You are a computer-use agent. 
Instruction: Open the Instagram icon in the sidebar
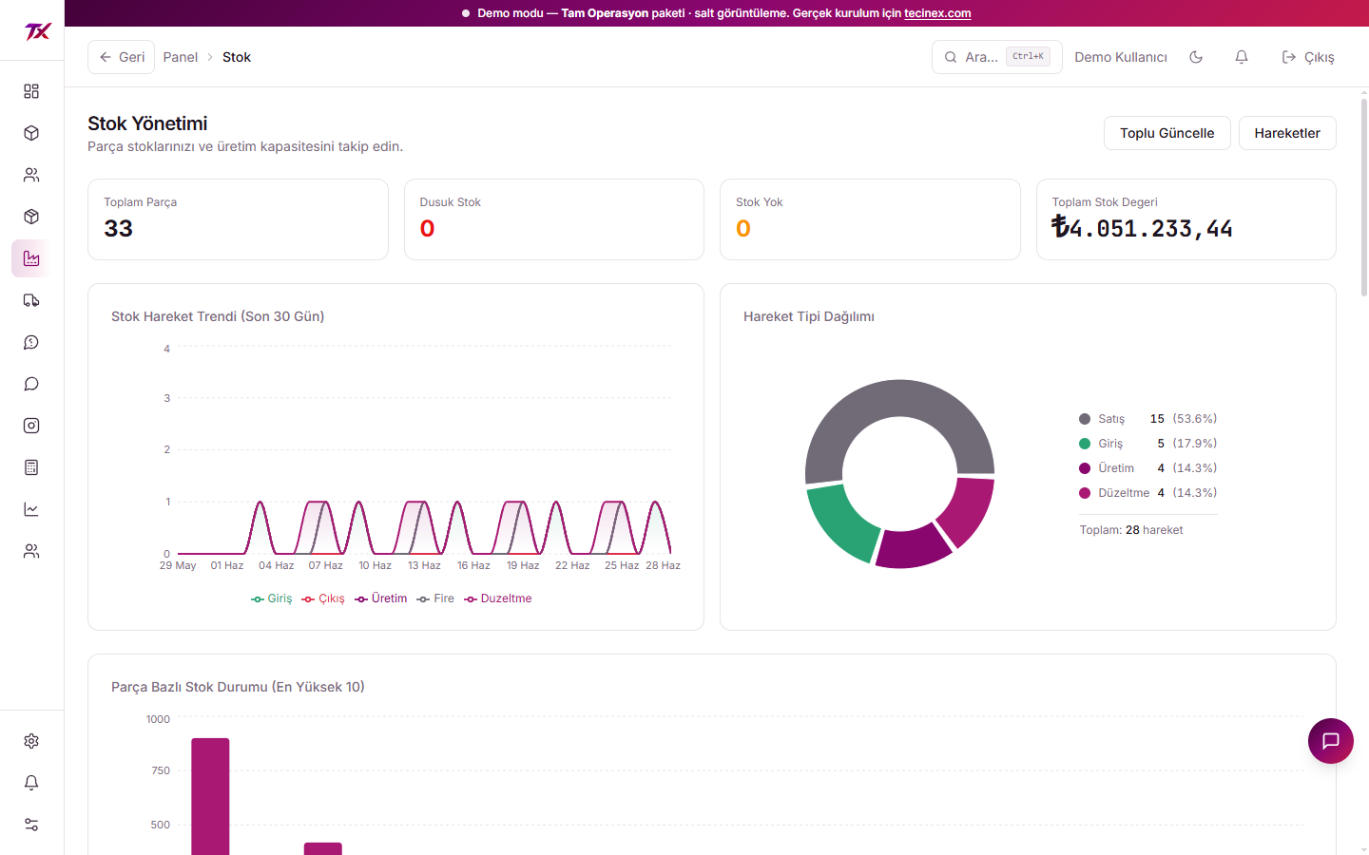pos(31,426)
